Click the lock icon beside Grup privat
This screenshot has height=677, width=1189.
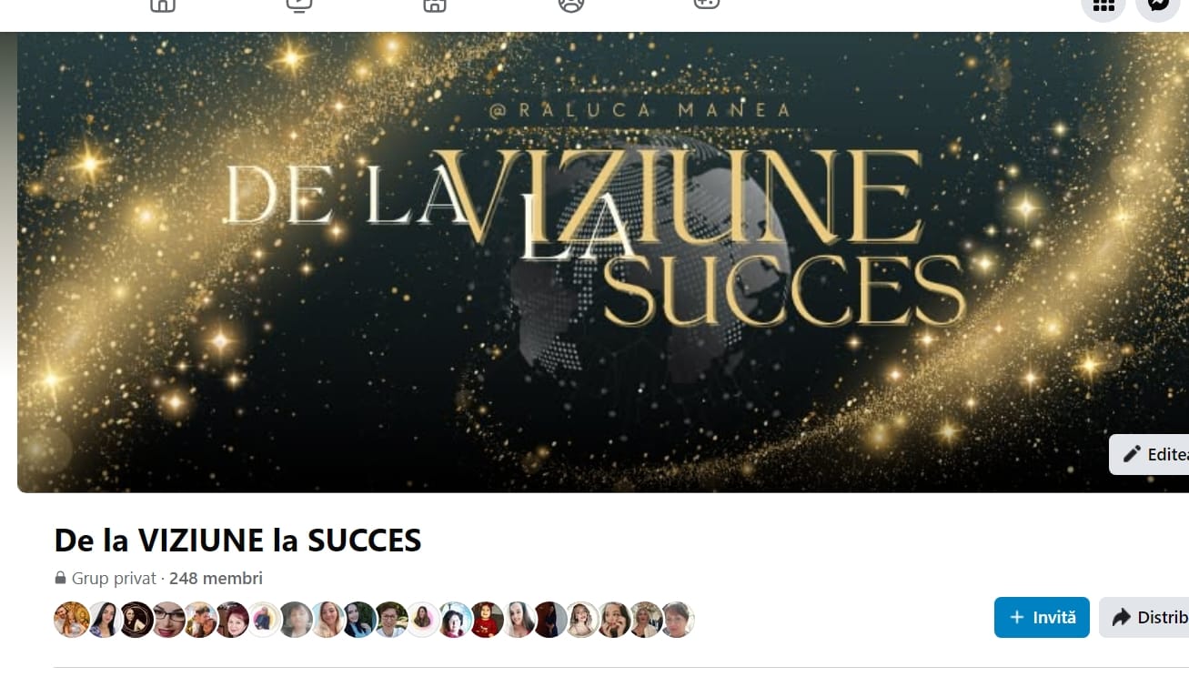(61, 578)
